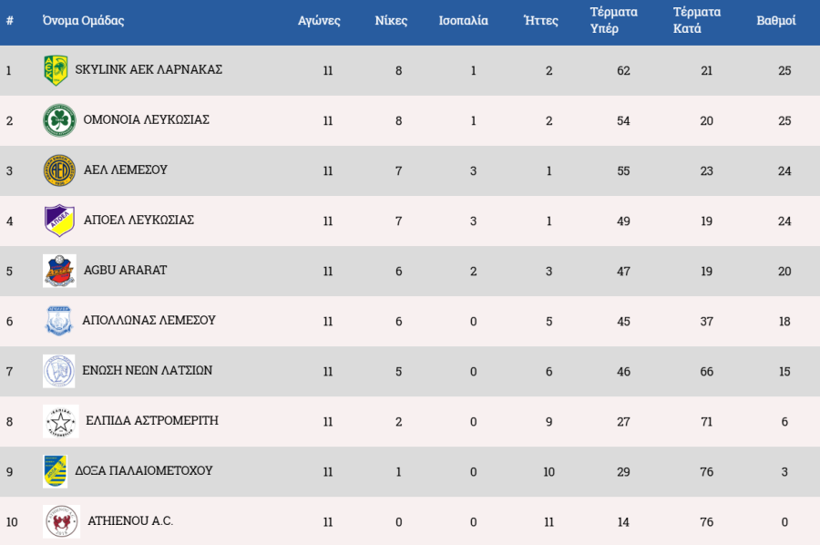Click the ΔΟΞΑ ΠΑΛΑΙΟΜΕΤΟΧΟΥ yellow-blue crest
Screen dimensions: 820x545
tap(56, 471)
